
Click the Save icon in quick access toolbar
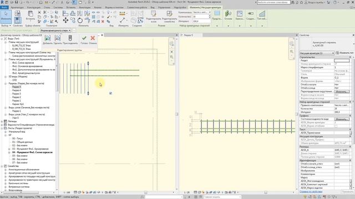coord(16,2)
